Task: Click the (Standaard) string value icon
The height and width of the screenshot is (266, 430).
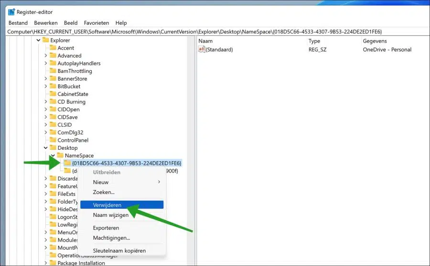Action: point(202,49)
